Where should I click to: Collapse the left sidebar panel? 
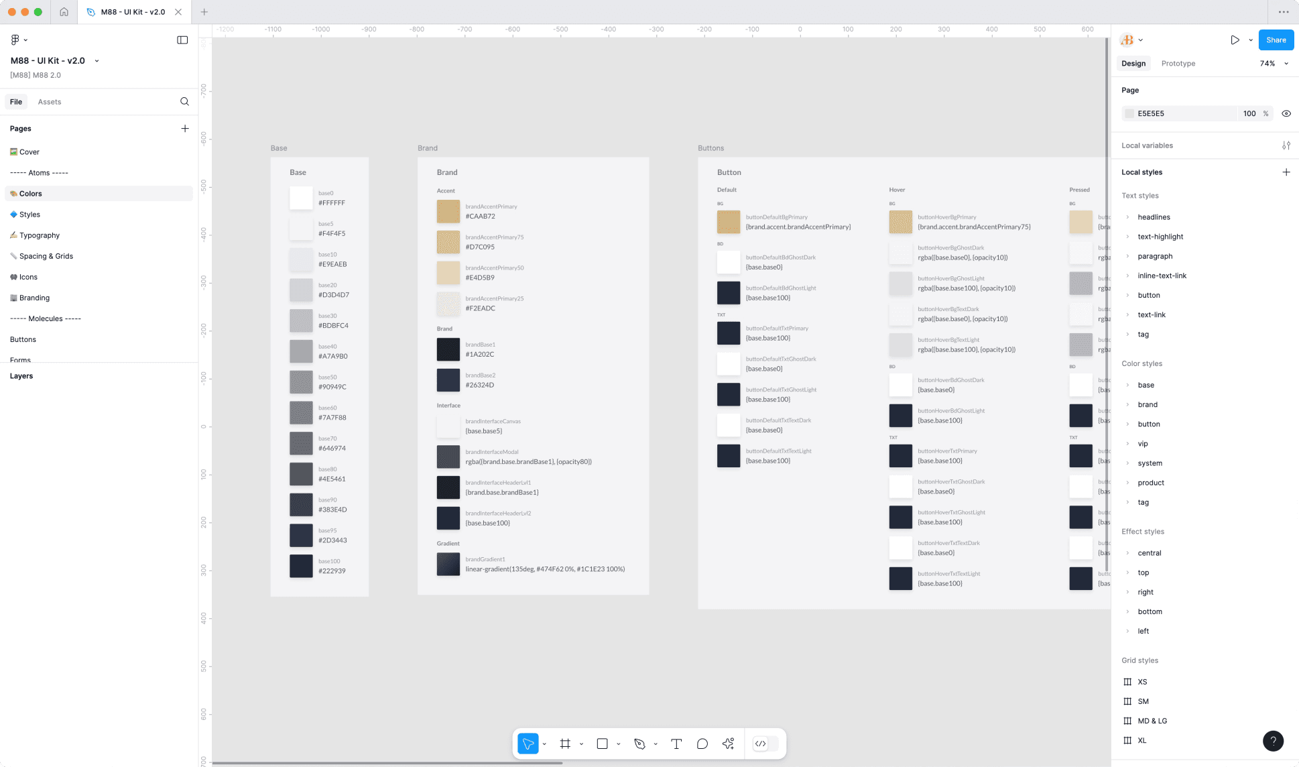click(182, 40)
